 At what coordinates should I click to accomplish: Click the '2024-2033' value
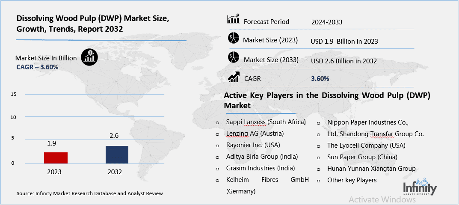click(x=327, y=22)
